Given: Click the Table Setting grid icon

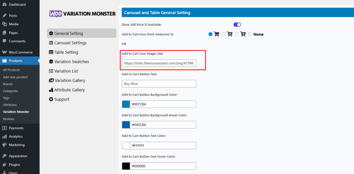Looking at the screenshot, I should 51,52.
